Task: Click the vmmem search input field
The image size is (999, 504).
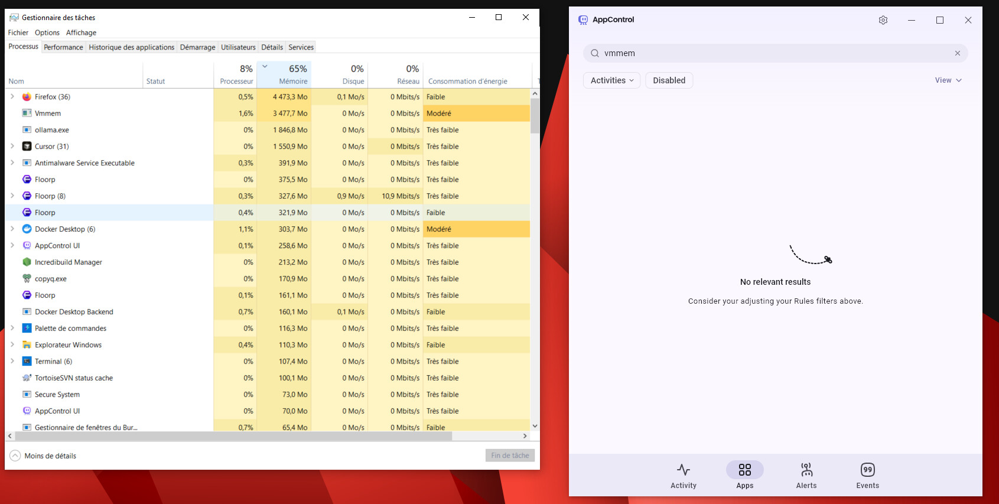Action: coord(768,53)
